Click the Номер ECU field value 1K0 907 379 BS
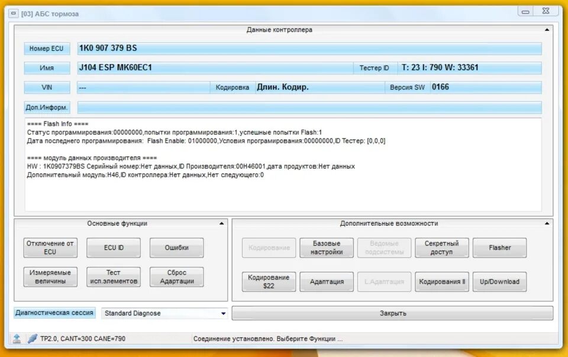This screenshot has height=357, width=568. pos(309,48)
